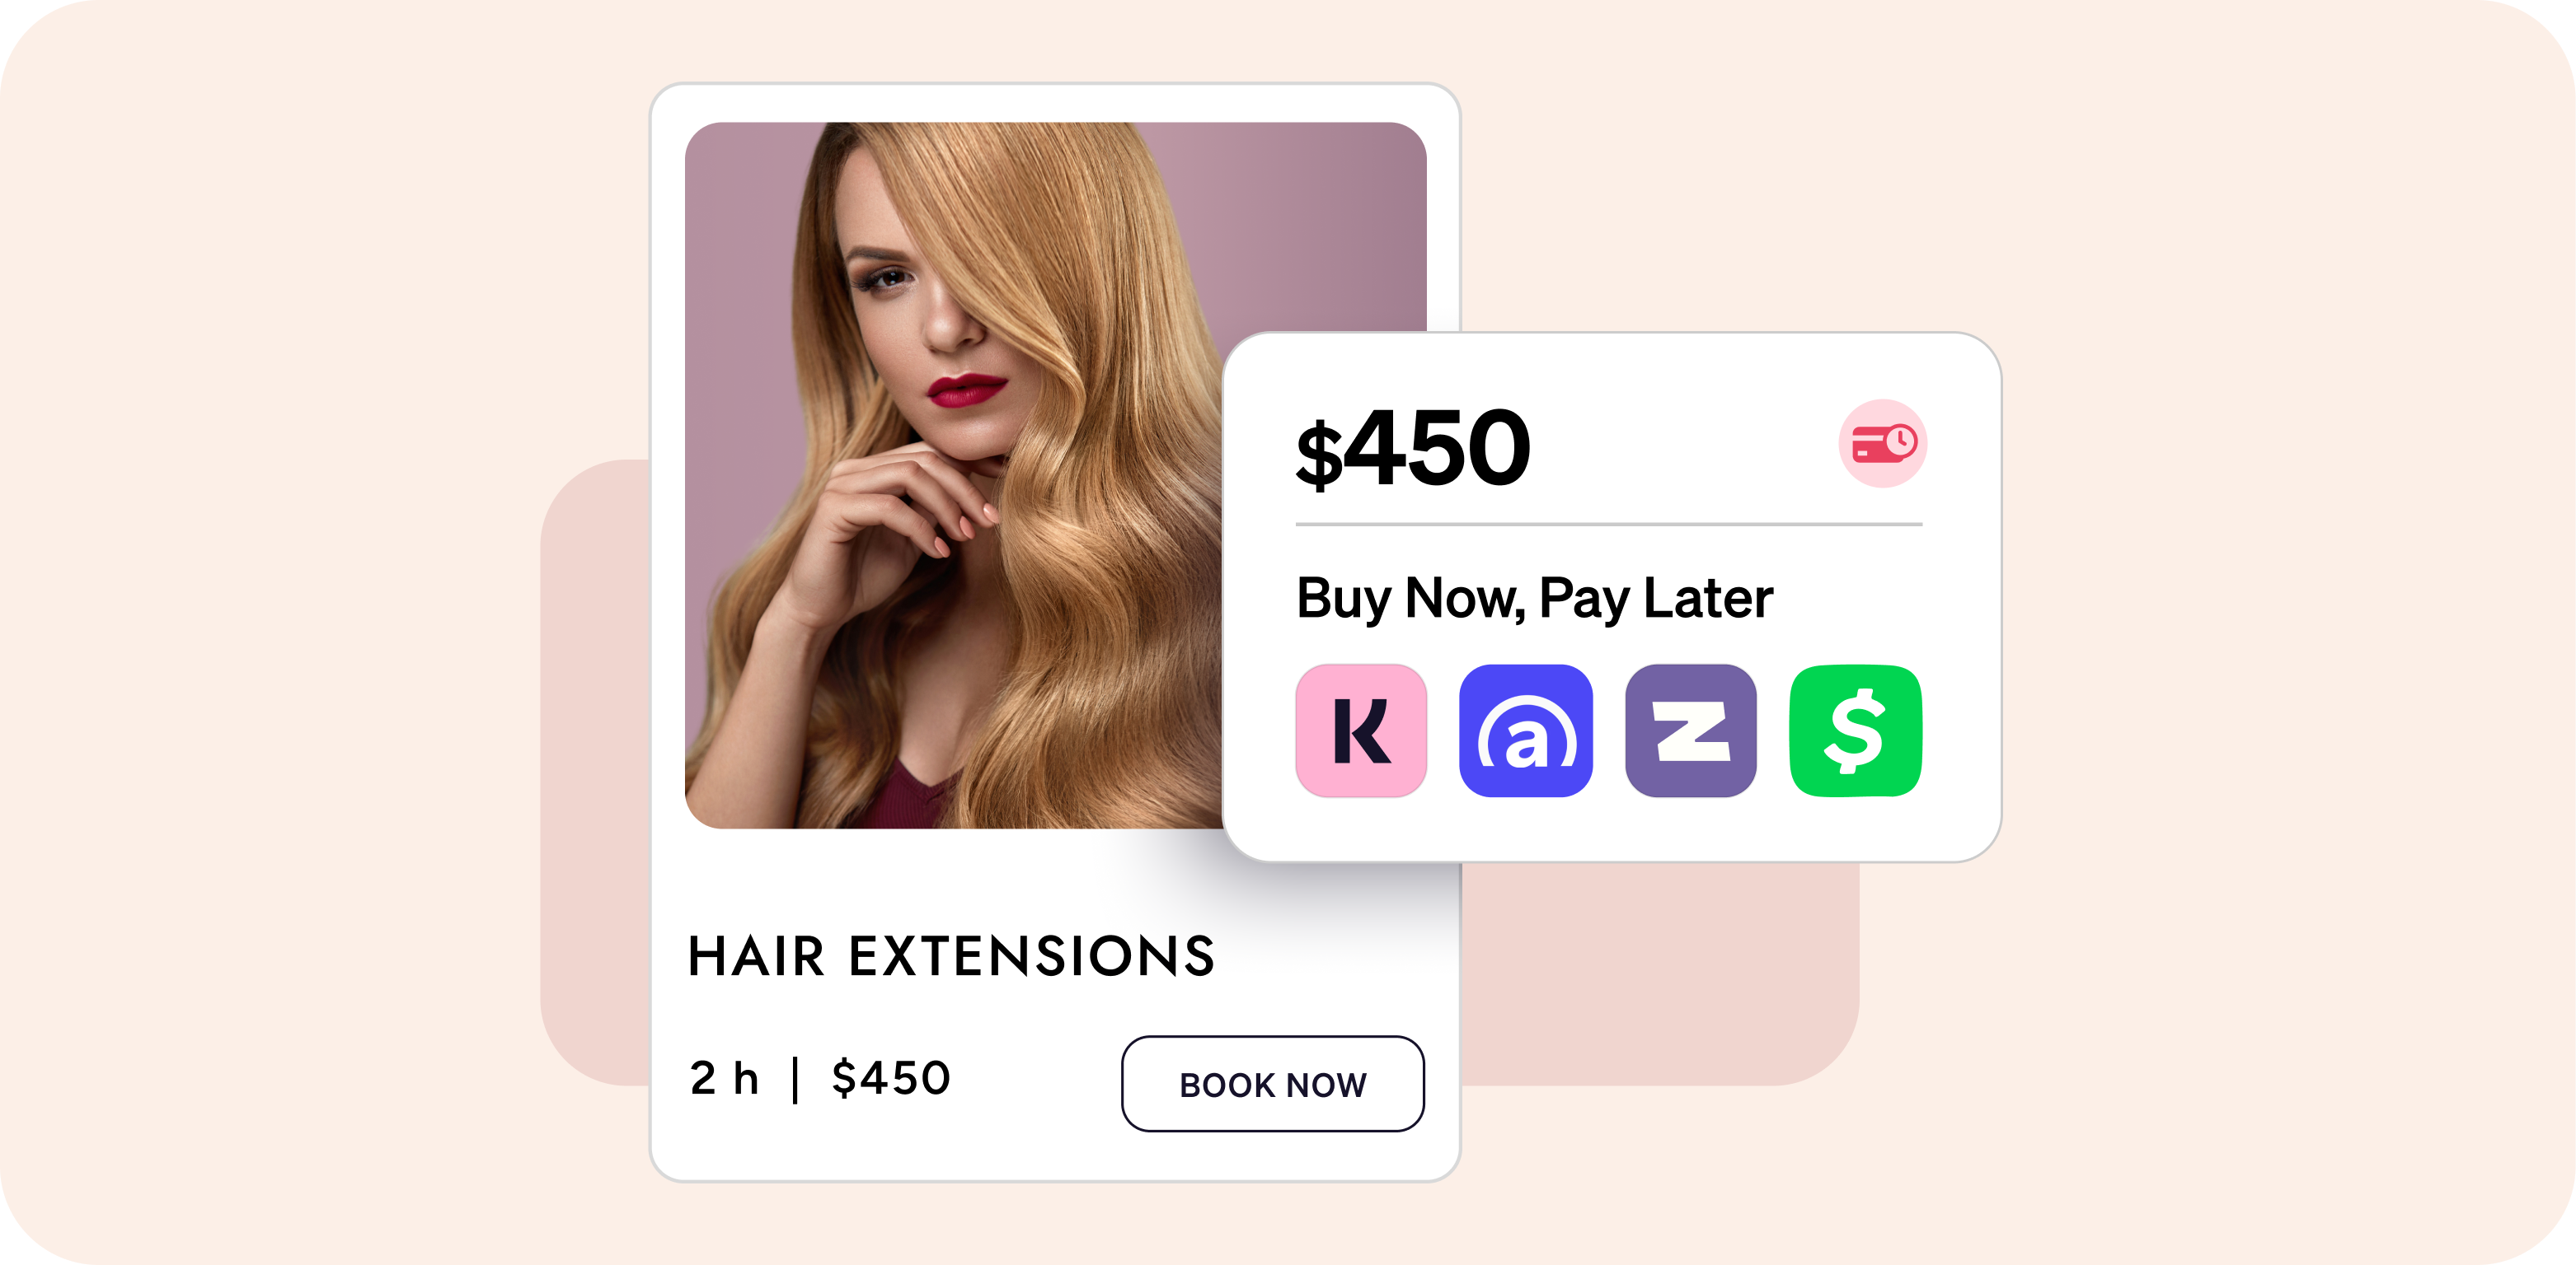Screen dimensions: 2576x1265
Task: Click the 2 h duration text
Action: (x=724, y=1078)
